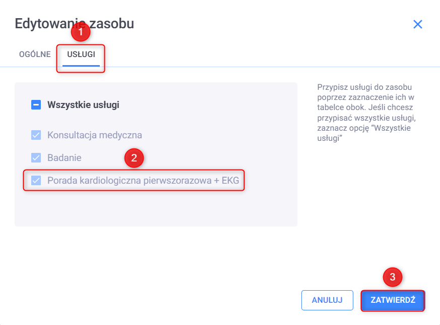Click the red step 3 badge
Screen dimensions: 440x325
393,277
